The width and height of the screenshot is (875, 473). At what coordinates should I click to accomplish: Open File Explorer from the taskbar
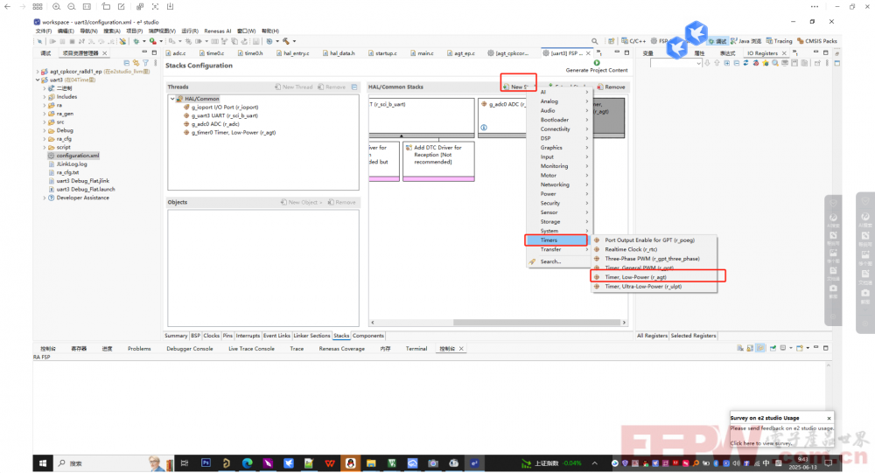tap(371, 463)
